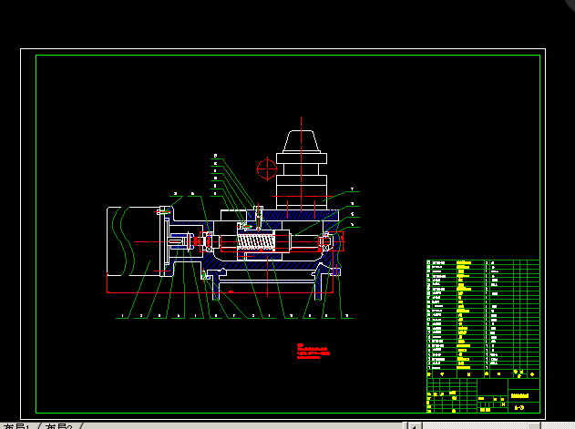Switch to the 布局1 layout tab

coord(17,426)
